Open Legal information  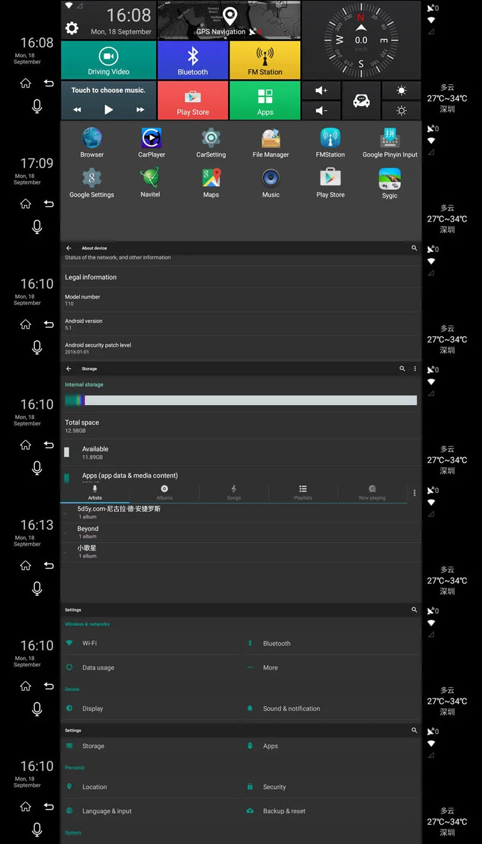[240, 277]
